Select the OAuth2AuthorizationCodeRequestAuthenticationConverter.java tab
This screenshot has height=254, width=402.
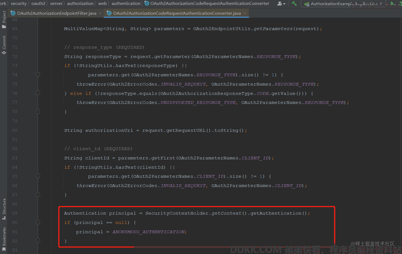coord(177,13)
